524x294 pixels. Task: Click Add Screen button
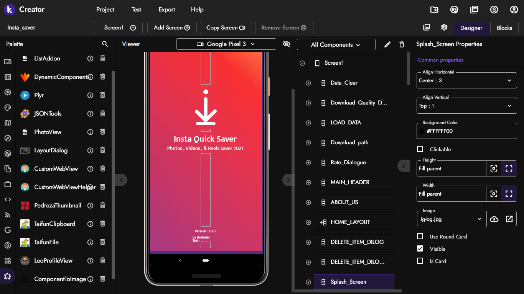tap(172, 28)
